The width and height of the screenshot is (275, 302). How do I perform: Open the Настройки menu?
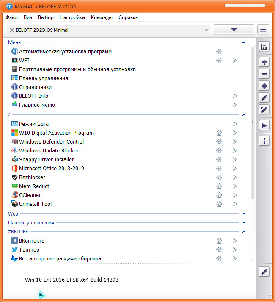[x=72, y=17]
